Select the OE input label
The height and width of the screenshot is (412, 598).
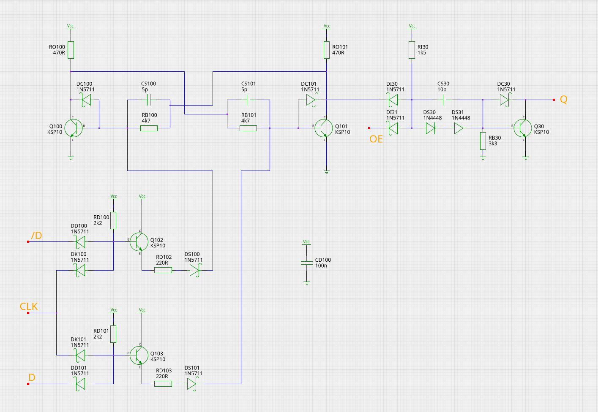(x=376, y=139)
